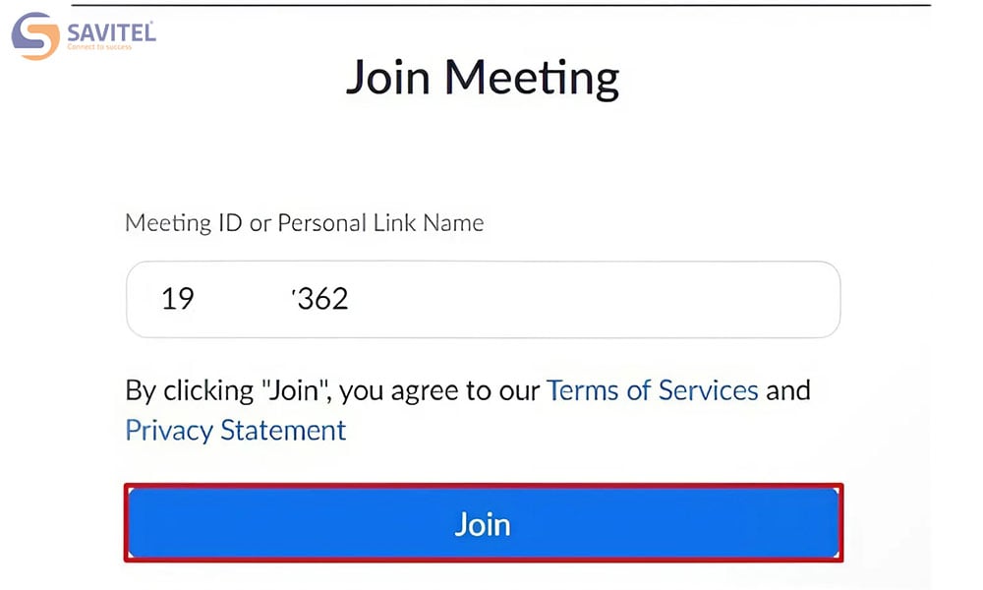Click the Savitel S-shaped logo icon

point(35,35)
